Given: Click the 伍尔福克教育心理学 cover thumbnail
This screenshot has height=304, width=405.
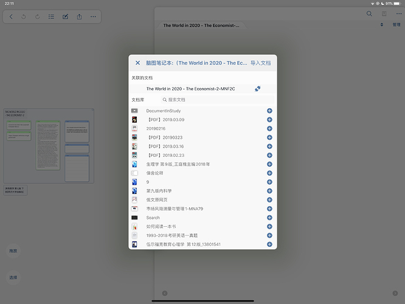Looking at the screenshot, I should pyautogui.click(x=134, y=244).
